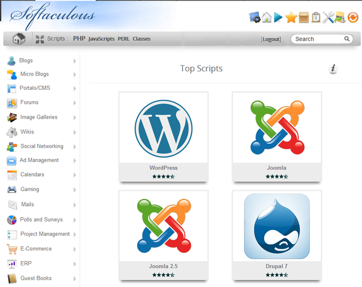The image size is (362, 287).
Task: Click the E-Commerce shopping cart icon
Action: tap(12, 249)
